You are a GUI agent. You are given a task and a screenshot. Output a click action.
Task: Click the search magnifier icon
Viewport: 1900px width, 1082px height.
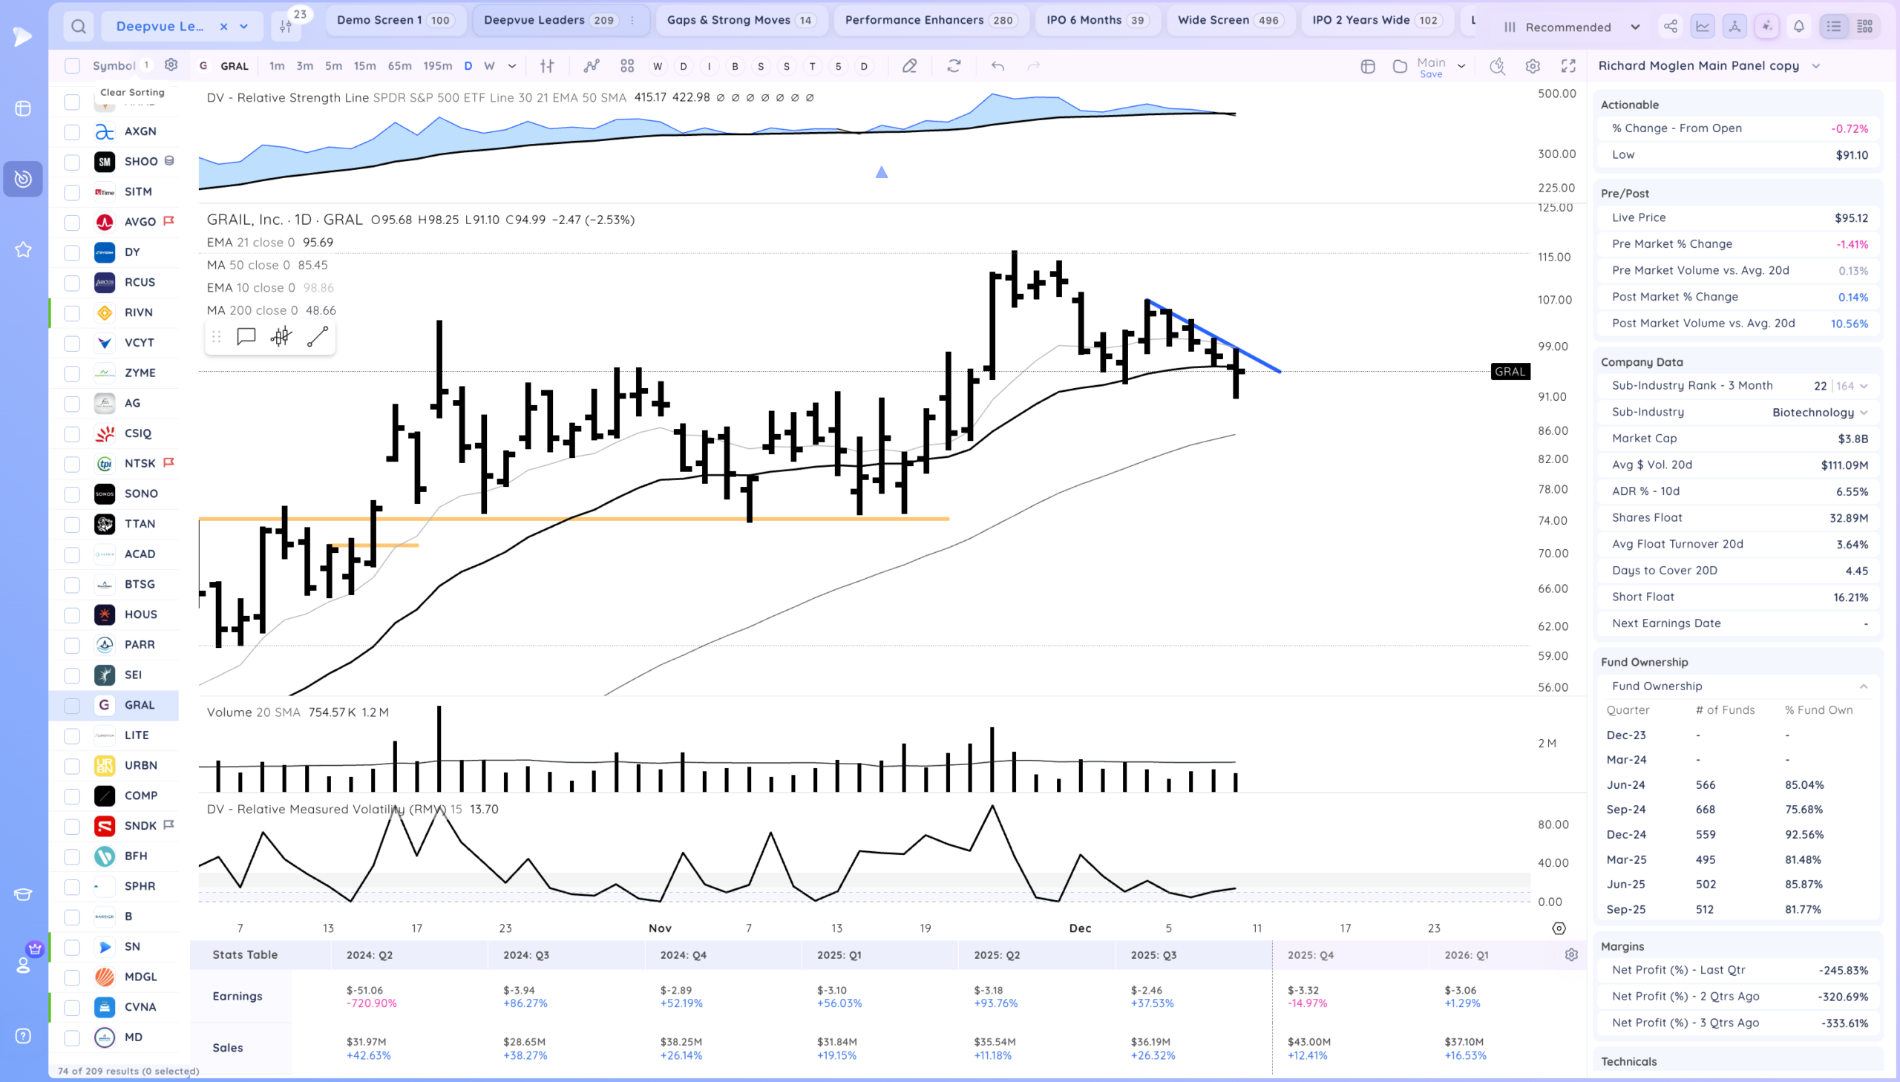point(78,27)
